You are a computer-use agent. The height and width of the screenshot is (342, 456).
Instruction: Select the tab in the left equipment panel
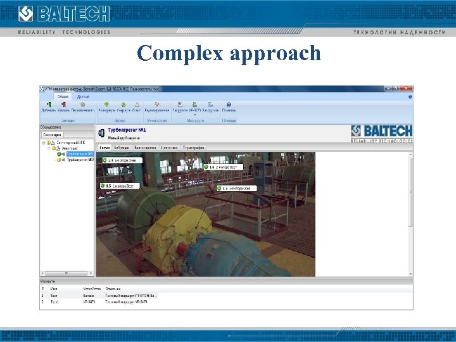(52, 135)
